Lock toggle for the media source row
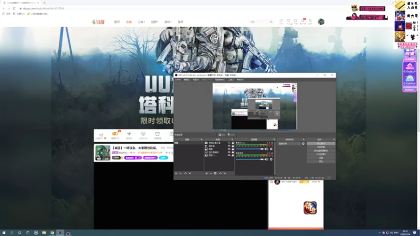Screen dimensions: 420x236 point(233,146)
